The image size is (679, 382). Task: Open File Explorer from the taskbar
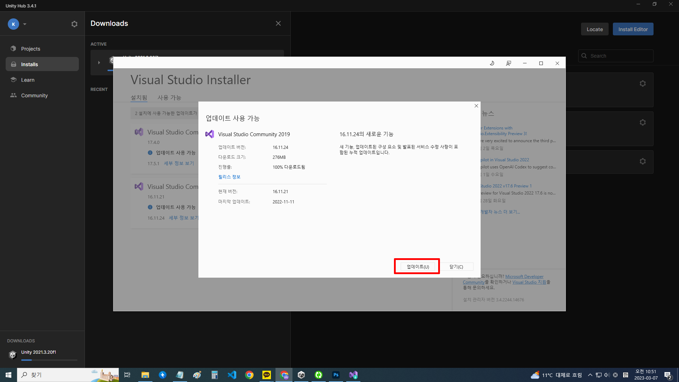145,375
